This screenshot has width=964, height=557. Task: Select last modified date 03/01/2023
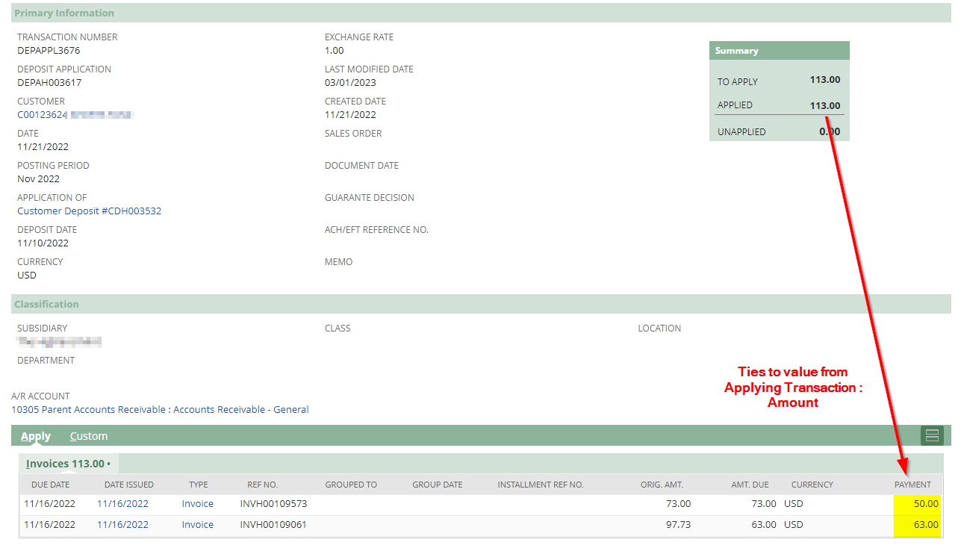[350, 83]
